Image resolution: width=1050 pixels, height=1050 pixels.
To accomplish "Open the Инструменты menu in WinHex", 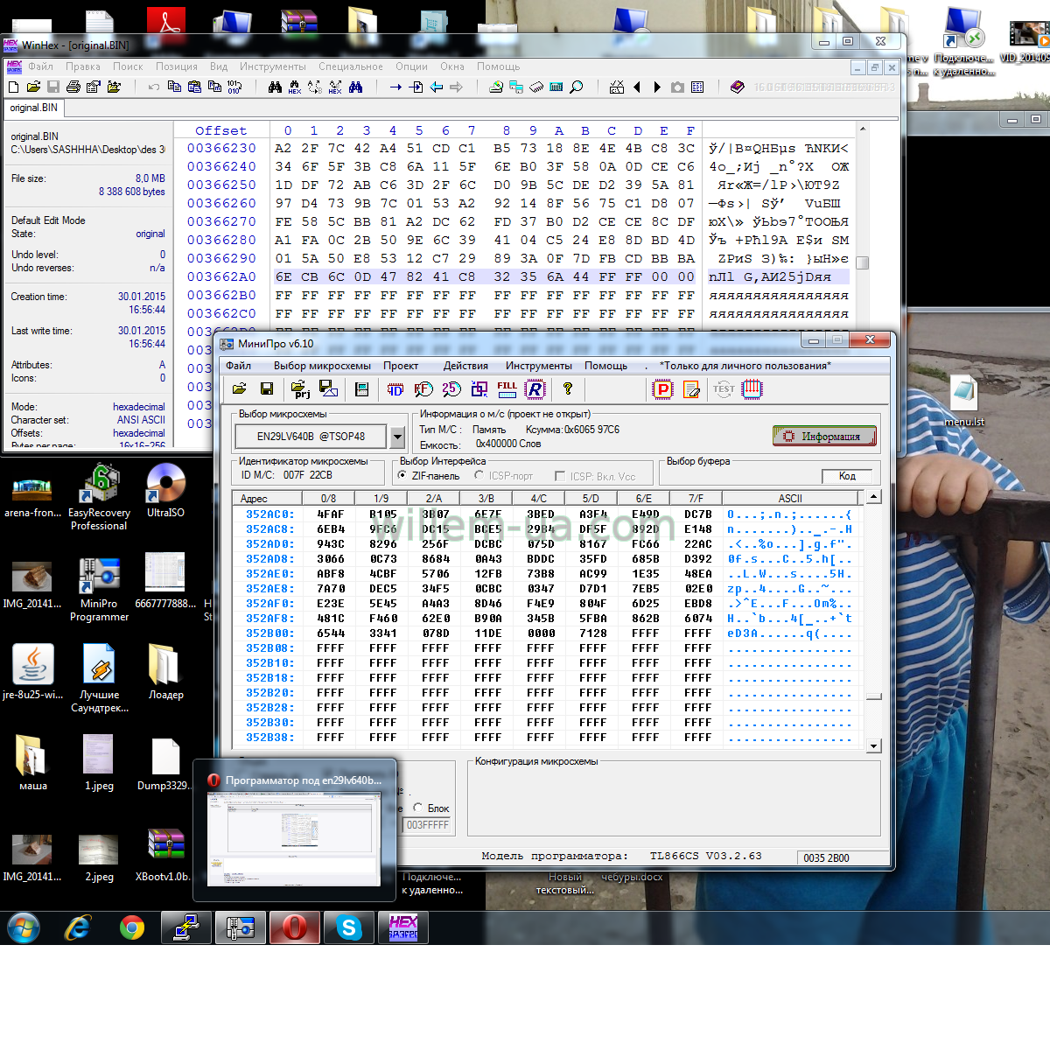I will click(273, 66).
